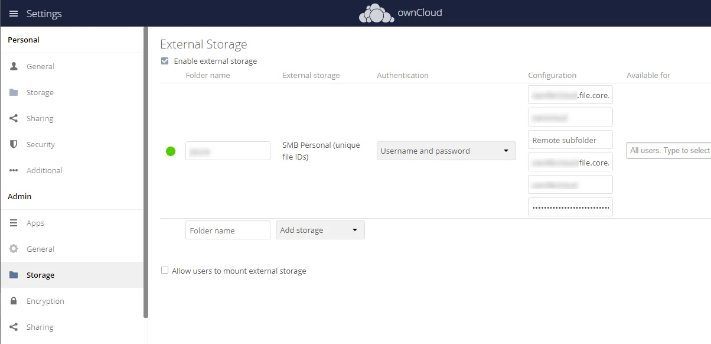This screenshot has width=711, height=344.
Task: Select the person icon for General settings
Action: 14,66
